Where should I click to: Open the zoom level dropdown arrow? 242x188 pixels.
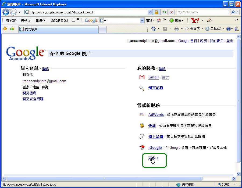pos(234,184)
